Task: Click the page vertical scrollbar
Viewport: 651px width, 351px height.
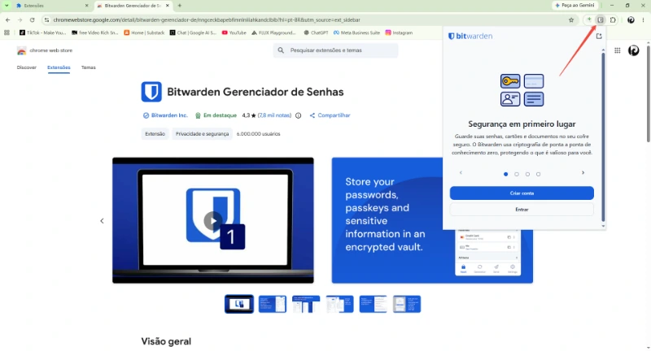Action: coord(648,93)
